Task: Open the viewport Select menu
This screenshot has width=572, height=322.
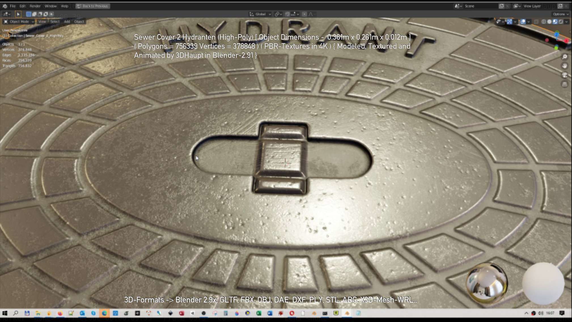Action: coord(55,22)
